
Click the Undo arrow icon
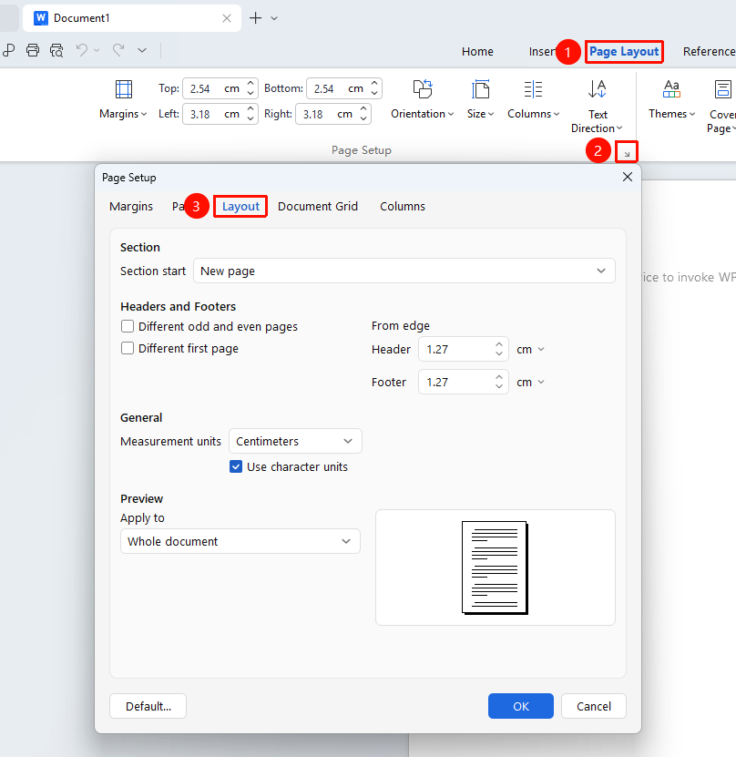(x=82, y=50)
